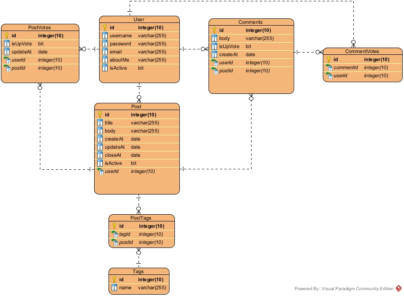The height and width of the screenshot is (296, 404).
Task: Click the column icon beside body in Comments
Action: (x=214, y=38)
